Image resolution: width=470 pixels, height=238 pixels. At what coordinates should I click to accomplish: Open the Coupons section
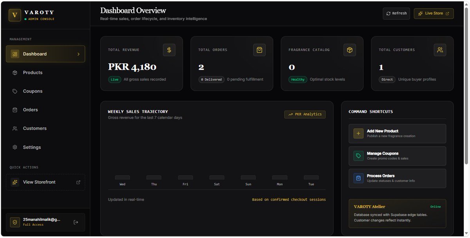45,91
